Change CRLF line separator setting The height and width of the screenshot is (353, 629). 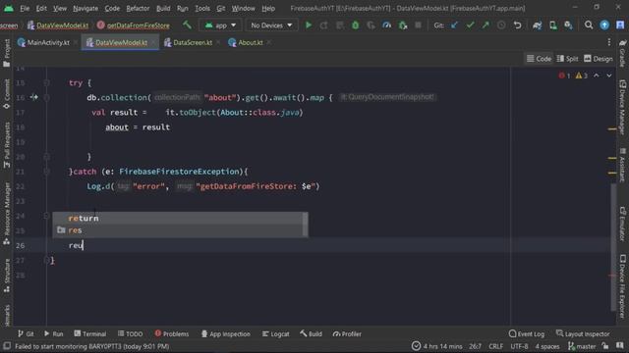(495, 346)
